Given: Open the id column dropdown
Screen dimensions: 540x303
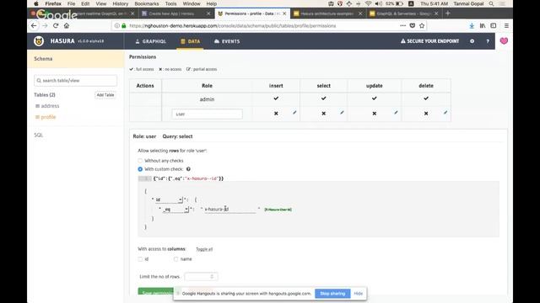Looking at the screenshot, I should pos(169,199).
